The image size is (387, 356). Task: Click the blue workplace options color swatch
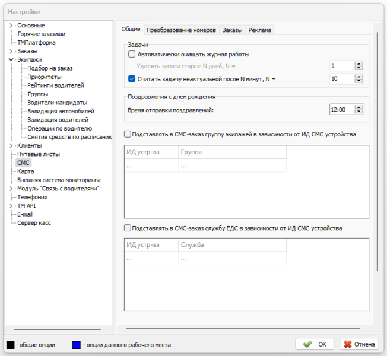click(77, 344)
